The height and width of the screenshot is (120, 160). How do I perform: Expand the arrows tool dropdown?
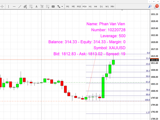pos(62,7)
